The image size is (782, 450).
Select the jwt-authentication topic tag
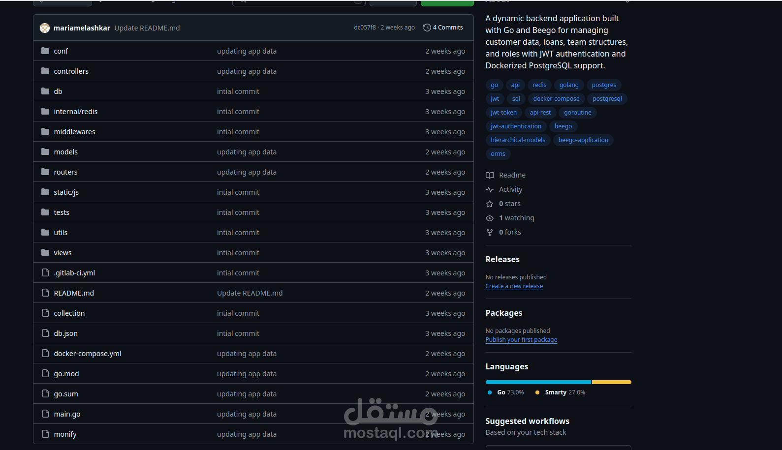click(516, 126)
